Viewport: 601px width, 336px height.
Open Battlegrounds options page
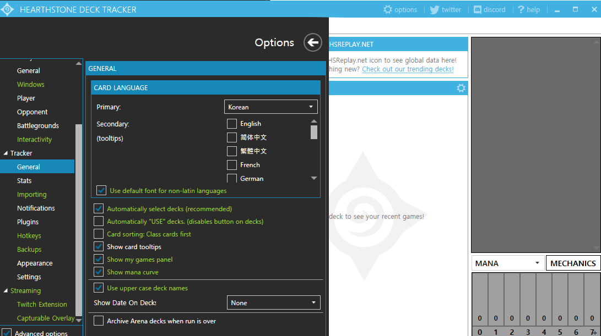coord(38,126)
